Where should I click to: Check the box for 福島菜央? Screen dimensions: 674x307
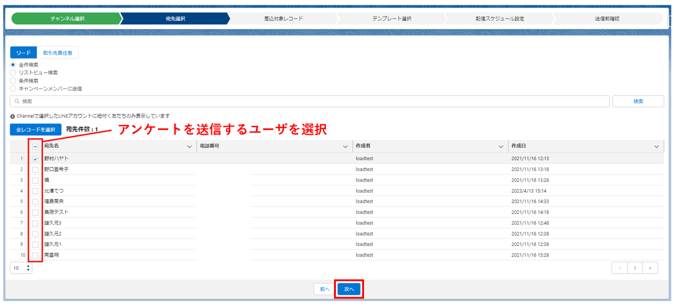point(35,202)
